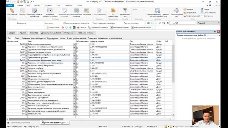Click Все примечания ribbon icon
The height and width of the screenshot is (128, 228).
tap(113, 11)
